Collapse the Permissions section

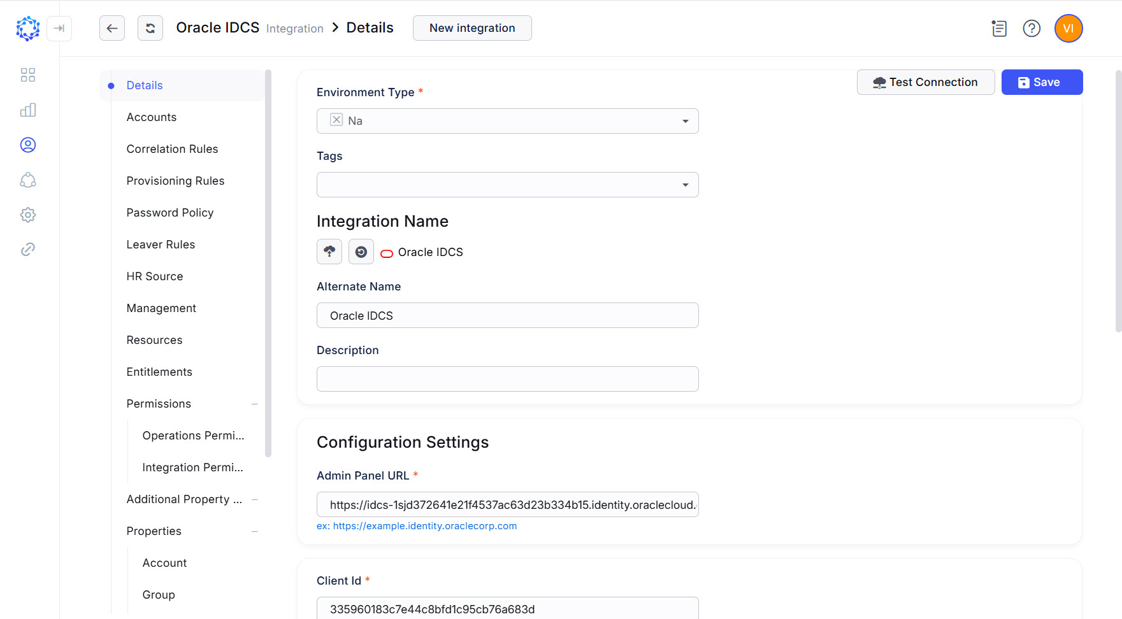tap(255, 404)
